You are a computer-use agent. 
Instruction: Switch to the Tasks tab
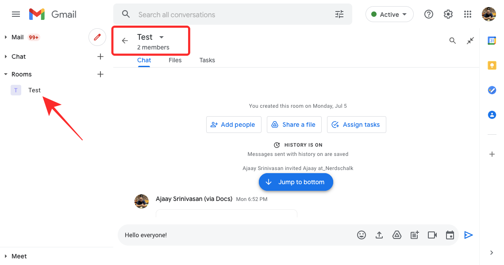tap(207, 60)
